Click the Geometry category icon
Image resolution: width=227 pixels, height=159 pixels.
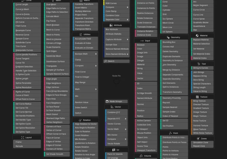168,37
